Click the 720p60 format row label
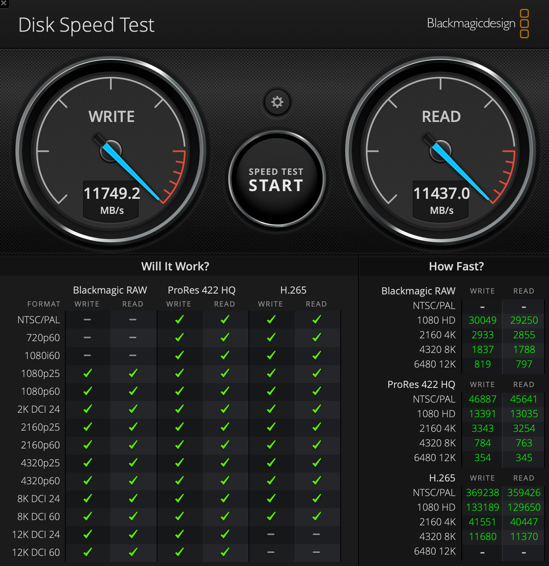Viewport: 549px width, 566px height. 43,338
